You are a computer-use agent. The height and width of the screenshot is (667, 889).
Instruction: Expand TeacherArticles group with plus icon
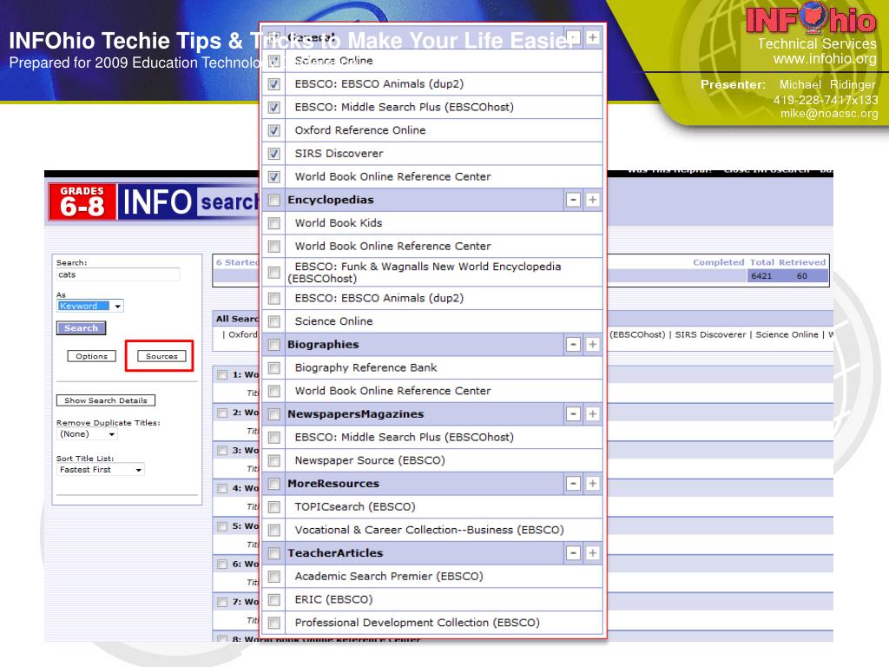(x=592, y=553)
